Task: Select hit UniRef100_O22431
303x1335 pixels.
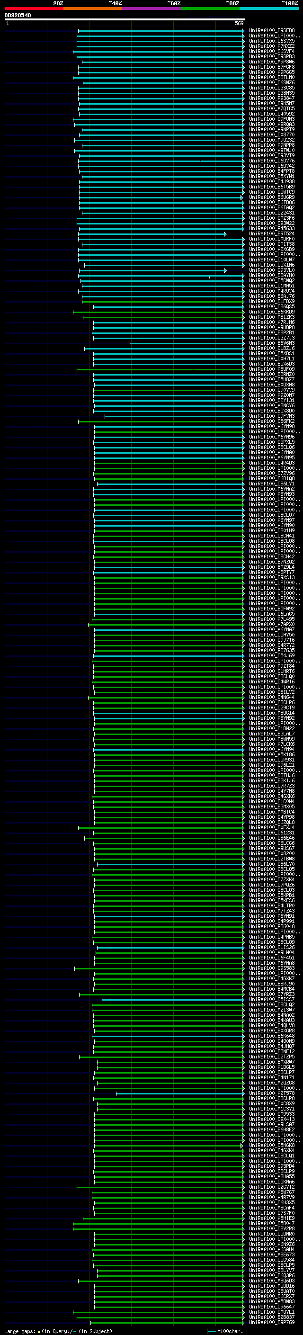Action: [x=271, y=213]
